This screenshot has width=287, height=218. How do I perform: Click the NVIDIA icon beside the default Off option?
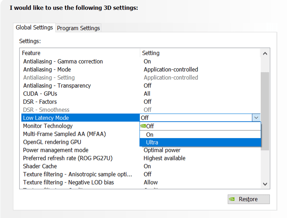[142, 126]
